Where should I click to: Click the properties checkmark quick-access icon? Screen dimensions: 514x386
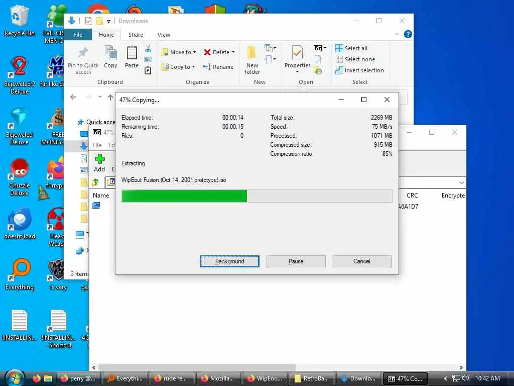pos(88,21)
